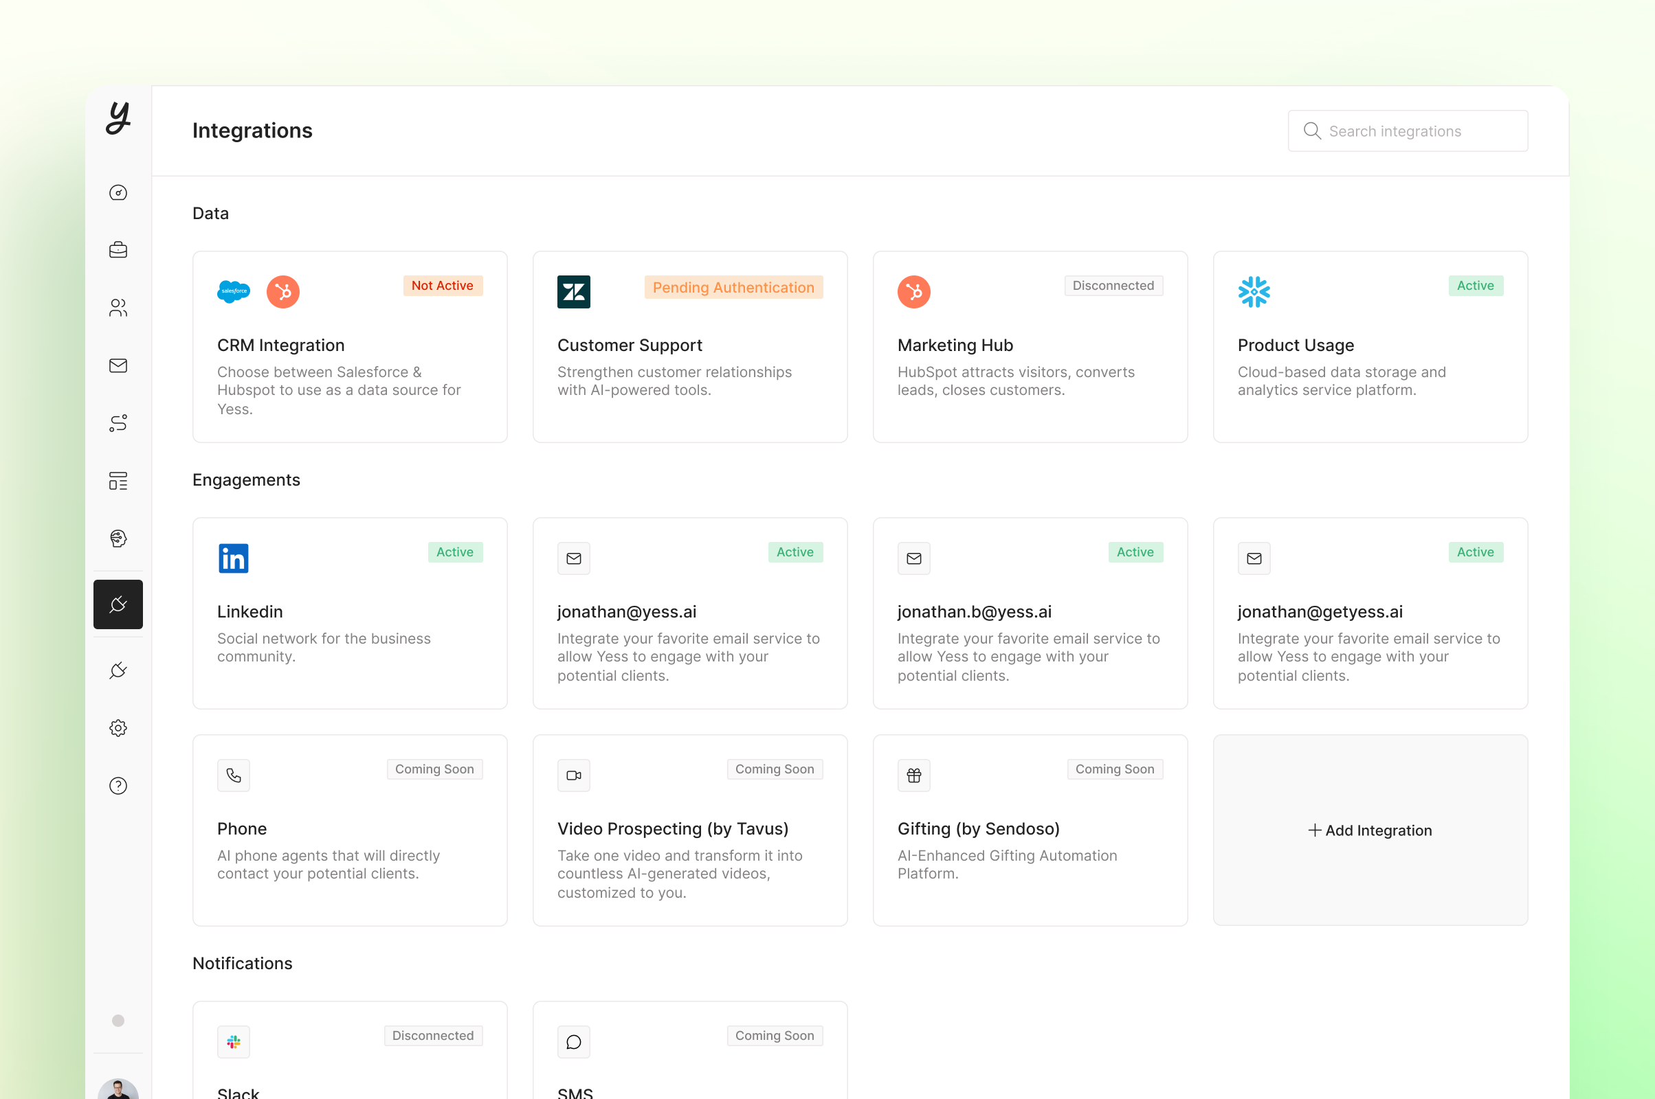Open the people contacts icon in sidebar
The image size is (1655, 1099).
coord(118,308)
